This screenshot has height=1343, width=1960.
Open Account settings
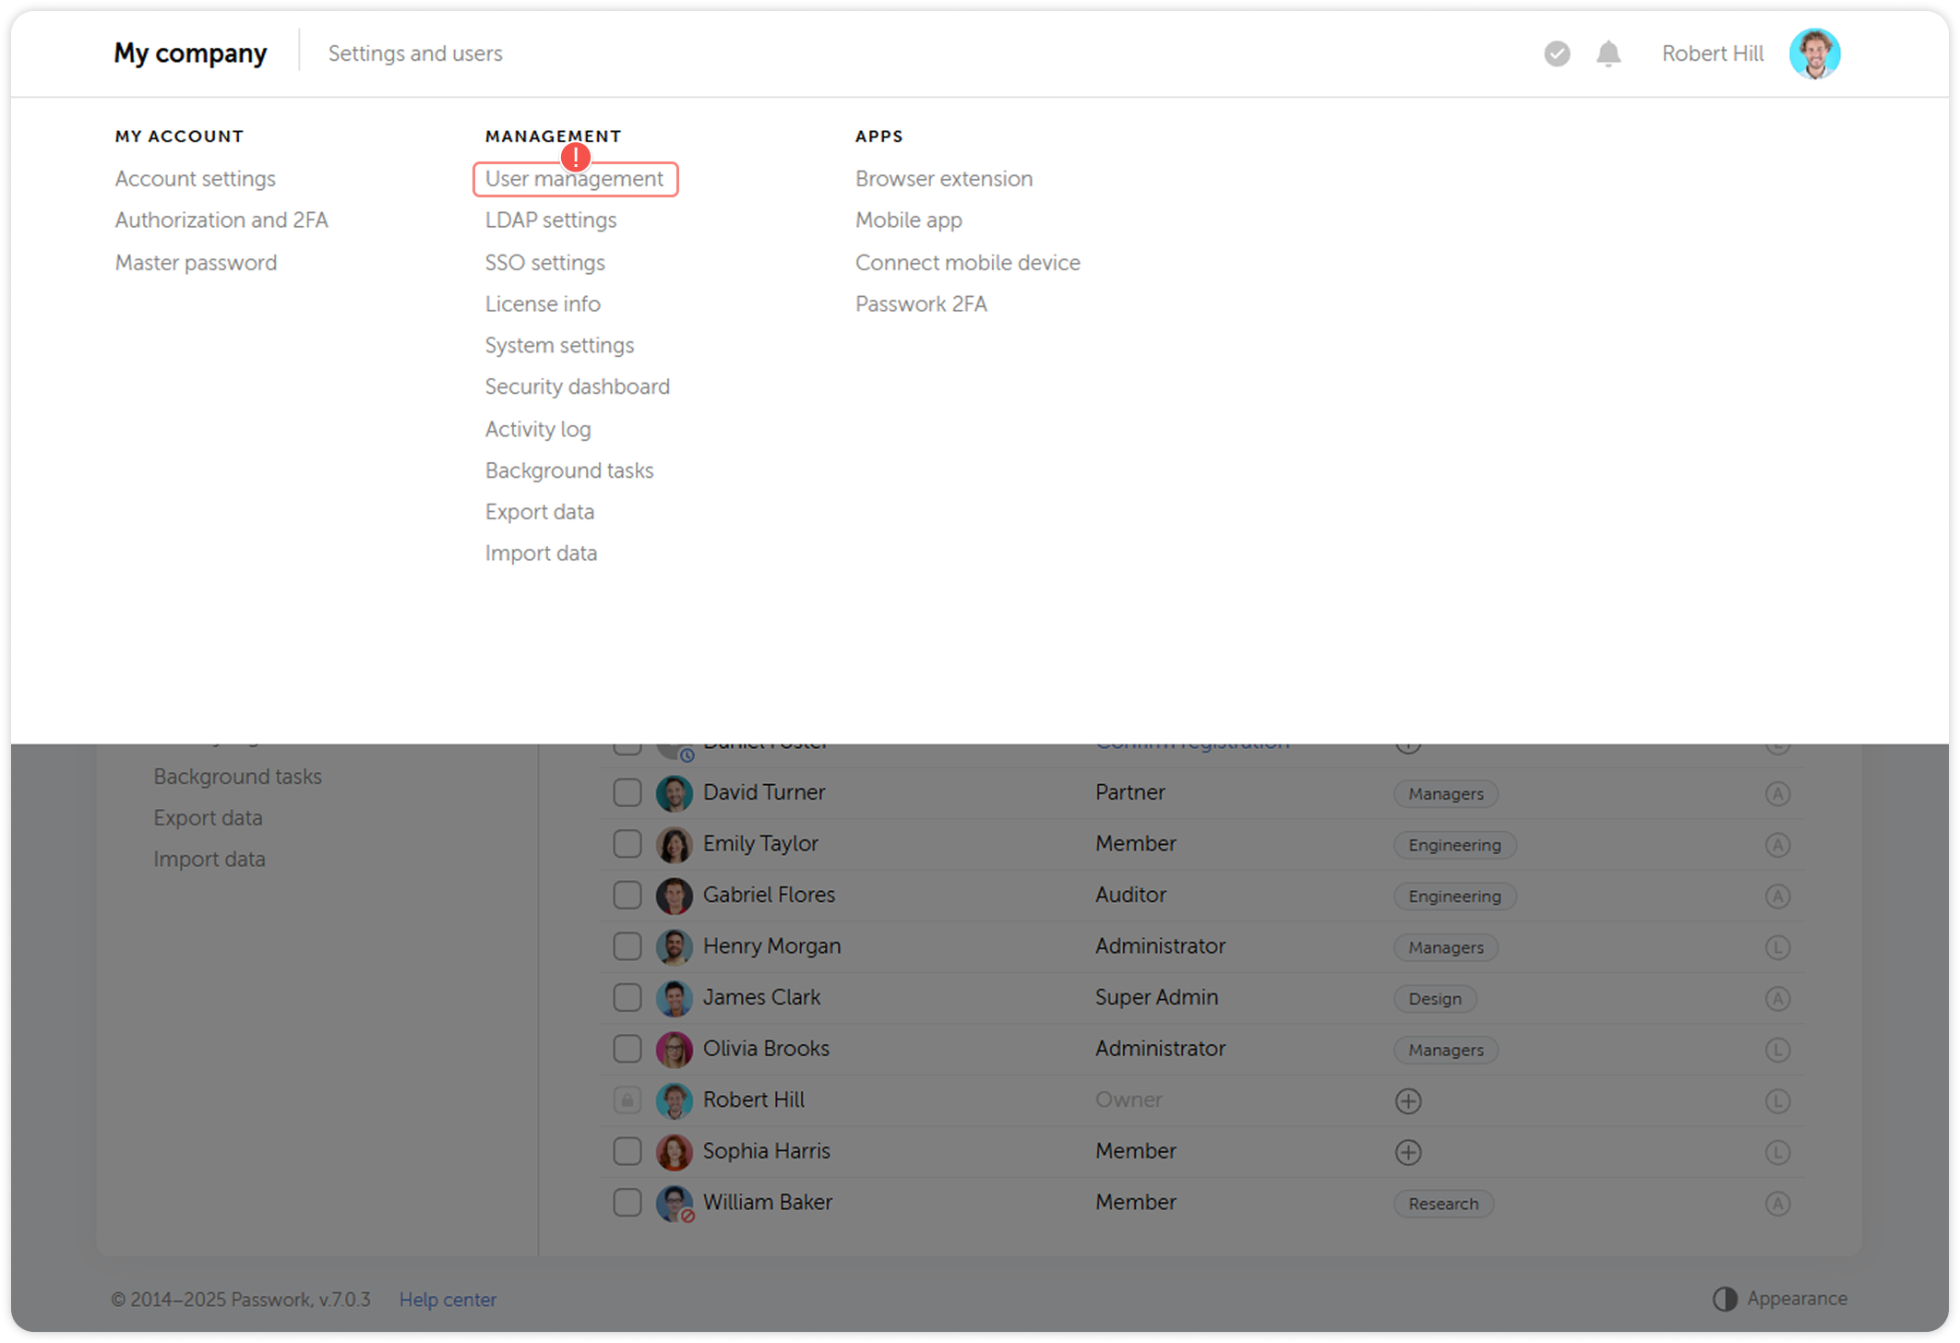196,179
